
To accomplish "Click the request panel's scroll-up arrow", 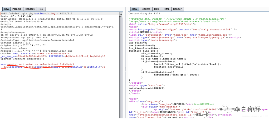I will [121, 14].
